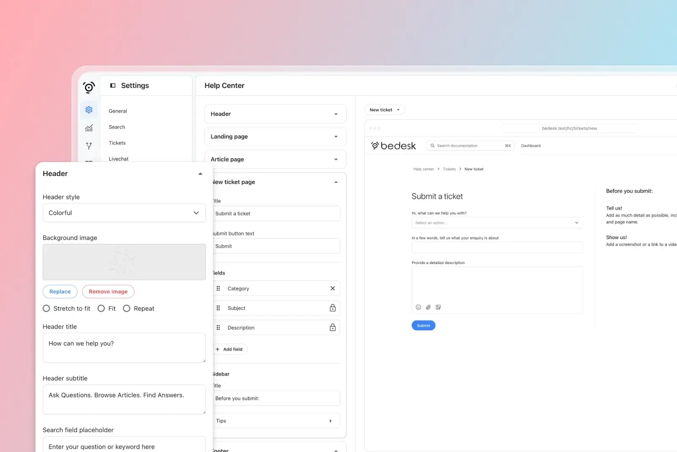Click the lock icon on Subject field
This screenshot has width=677, height=452.
[x=333, y=308]
